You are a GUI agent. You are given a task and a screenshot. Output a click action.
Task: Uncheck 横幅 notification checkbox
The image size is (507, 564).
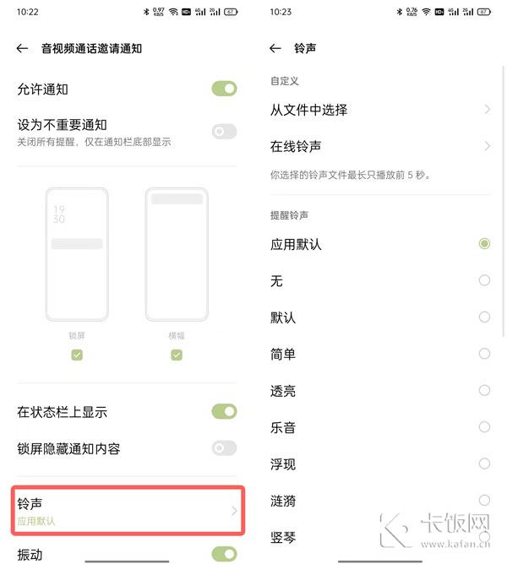tap(177, 355)
